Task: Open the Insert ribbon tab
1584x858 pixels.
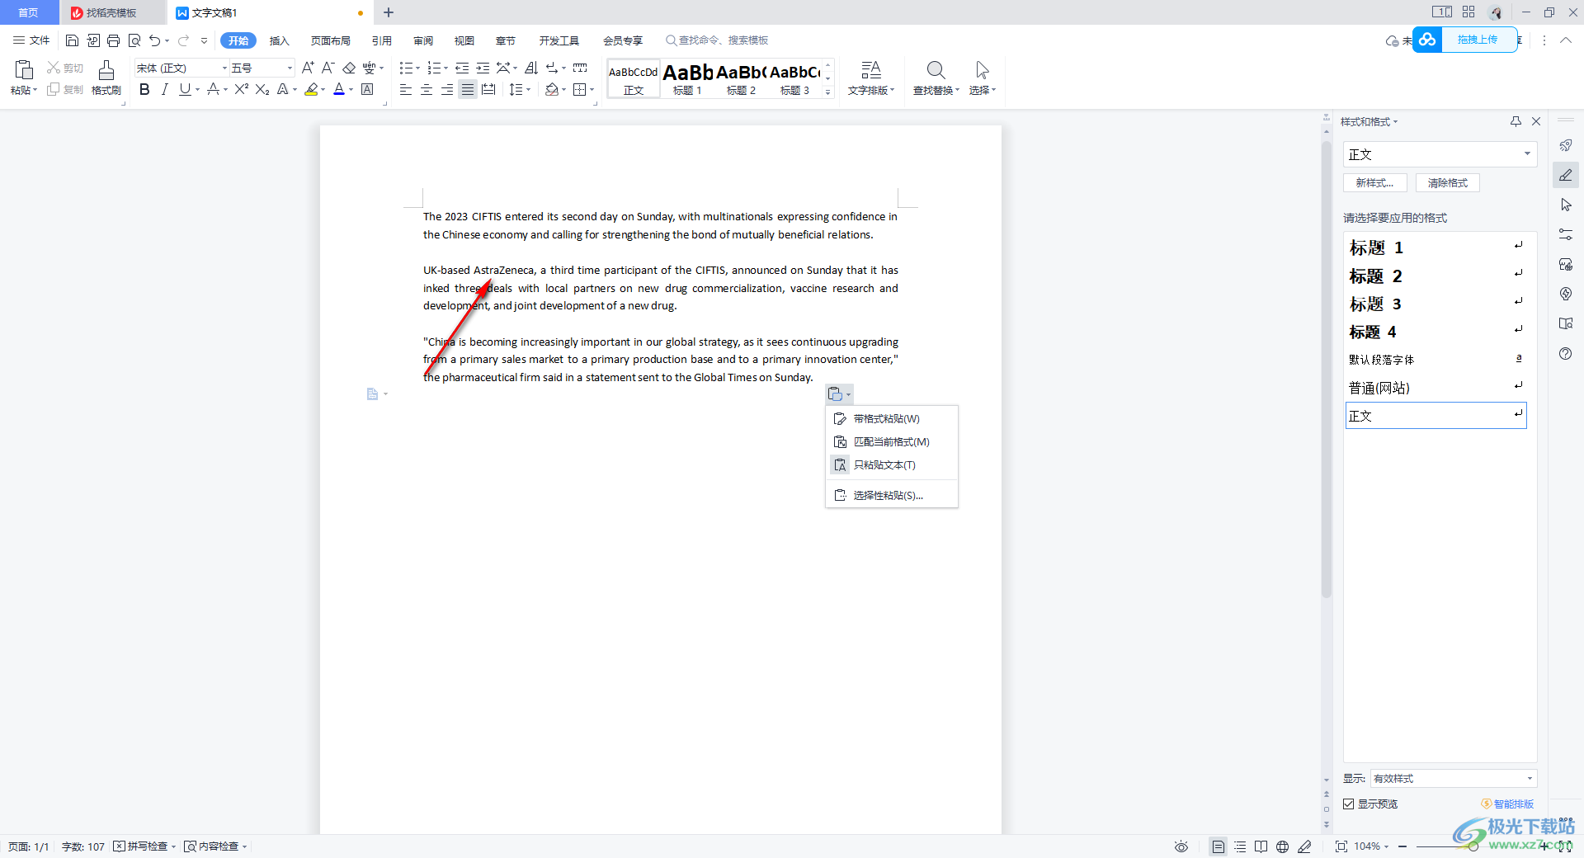Action: point(280,40)
